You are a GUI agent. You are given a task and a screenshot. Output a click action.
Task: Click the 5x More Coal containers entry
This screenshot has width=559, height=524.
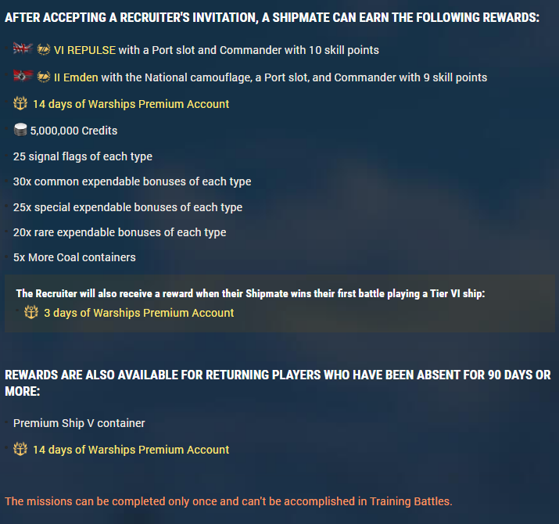(x=74, y=257)
